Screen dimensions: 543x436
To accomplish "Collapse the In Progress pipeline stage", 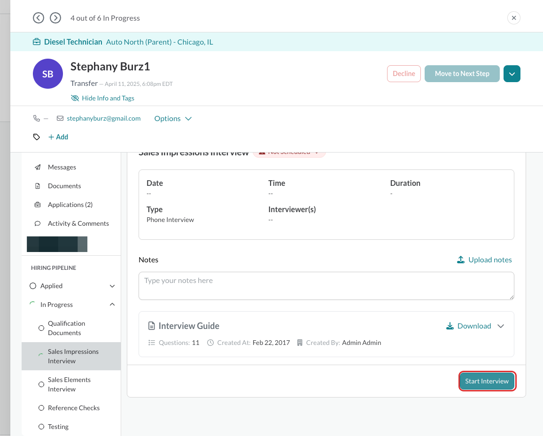I will click(112, 305).
